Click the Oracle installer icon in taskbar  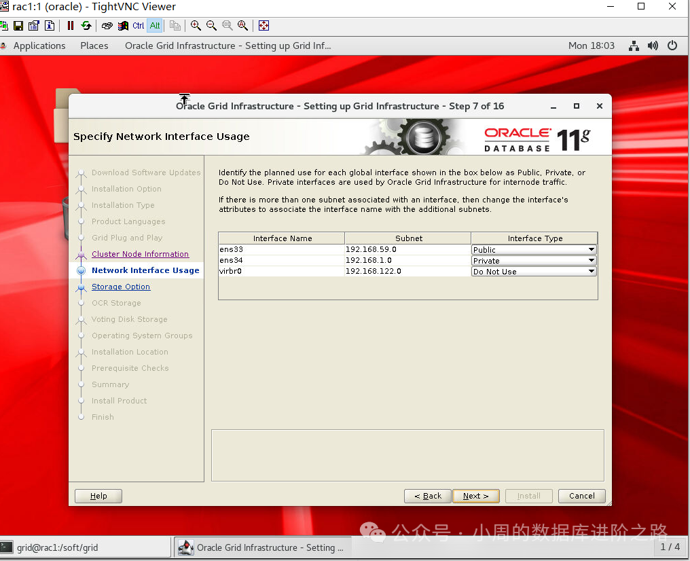[x=185, y=548]
